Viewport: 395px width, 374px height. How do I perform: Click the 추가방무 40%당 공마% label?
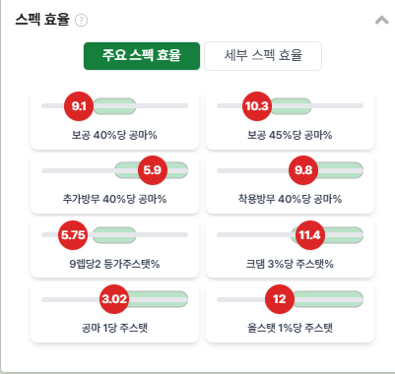coord(114,199)
